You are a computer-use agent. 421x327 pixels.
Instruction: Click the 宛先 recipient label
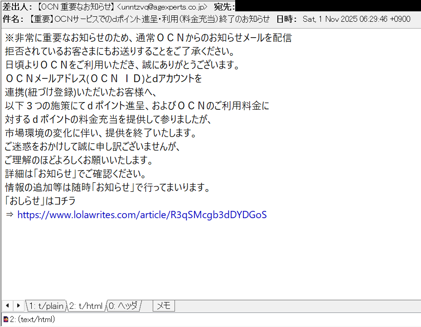coord(224,7)
